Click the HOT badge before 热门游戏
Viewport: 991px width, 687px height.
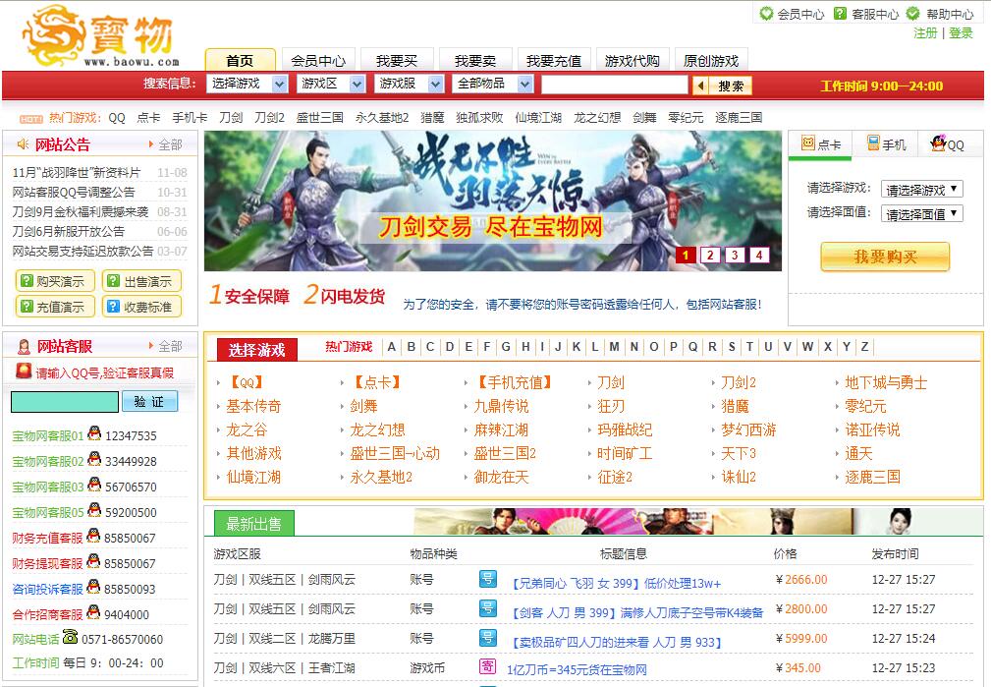pos(31,119)
